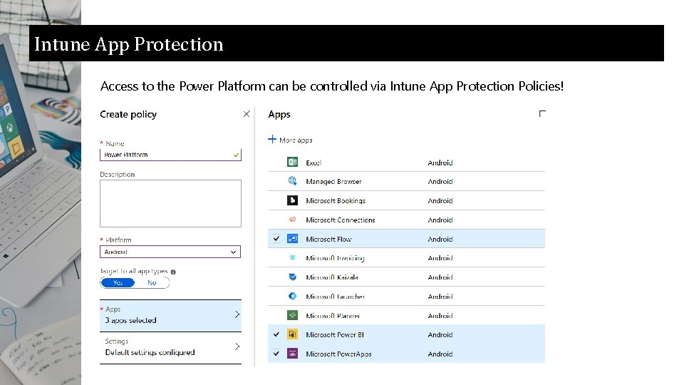
Task: Click the More apps button
Action: [291, 140]
